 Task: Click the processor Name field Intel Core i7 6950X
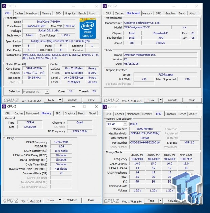pyautogui.click(x=48, y=22)
